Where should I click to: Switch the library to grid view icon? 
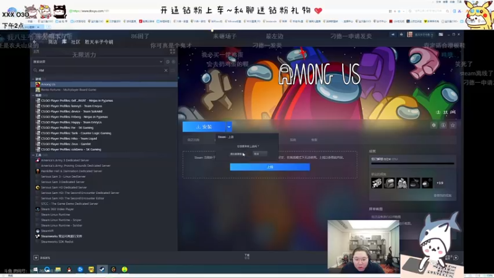coord(172,51)
